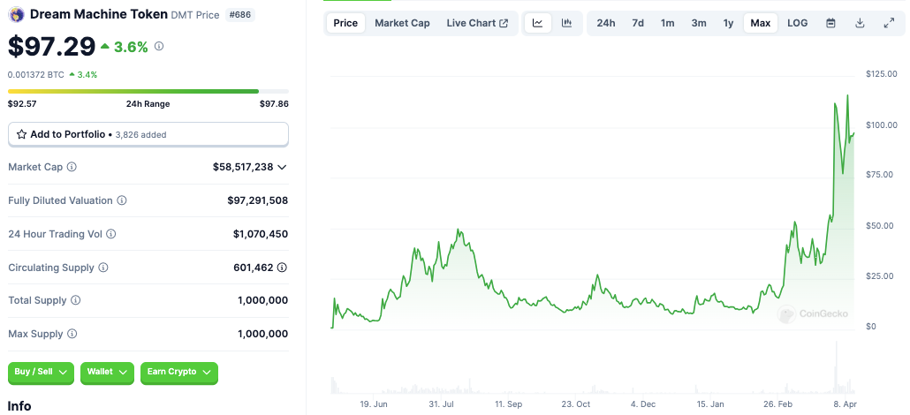This screenshot has width=910, height=415.
Task: Click the $97.29 price value
Action: click(51, 47)
